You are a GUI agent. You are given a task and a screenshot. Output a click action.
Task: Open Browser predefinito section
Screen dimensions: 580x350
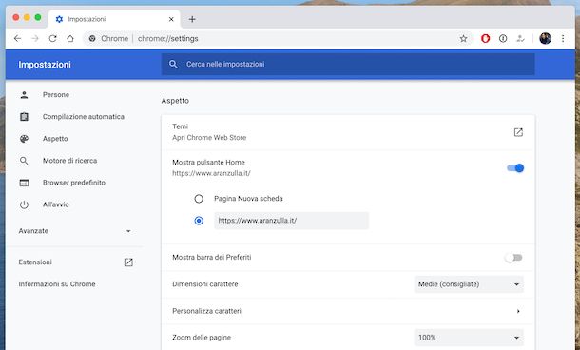coord(73,183)
